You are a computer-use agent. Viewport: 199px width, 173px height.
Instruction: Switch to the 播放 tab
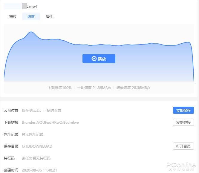[x=13, y=17]
